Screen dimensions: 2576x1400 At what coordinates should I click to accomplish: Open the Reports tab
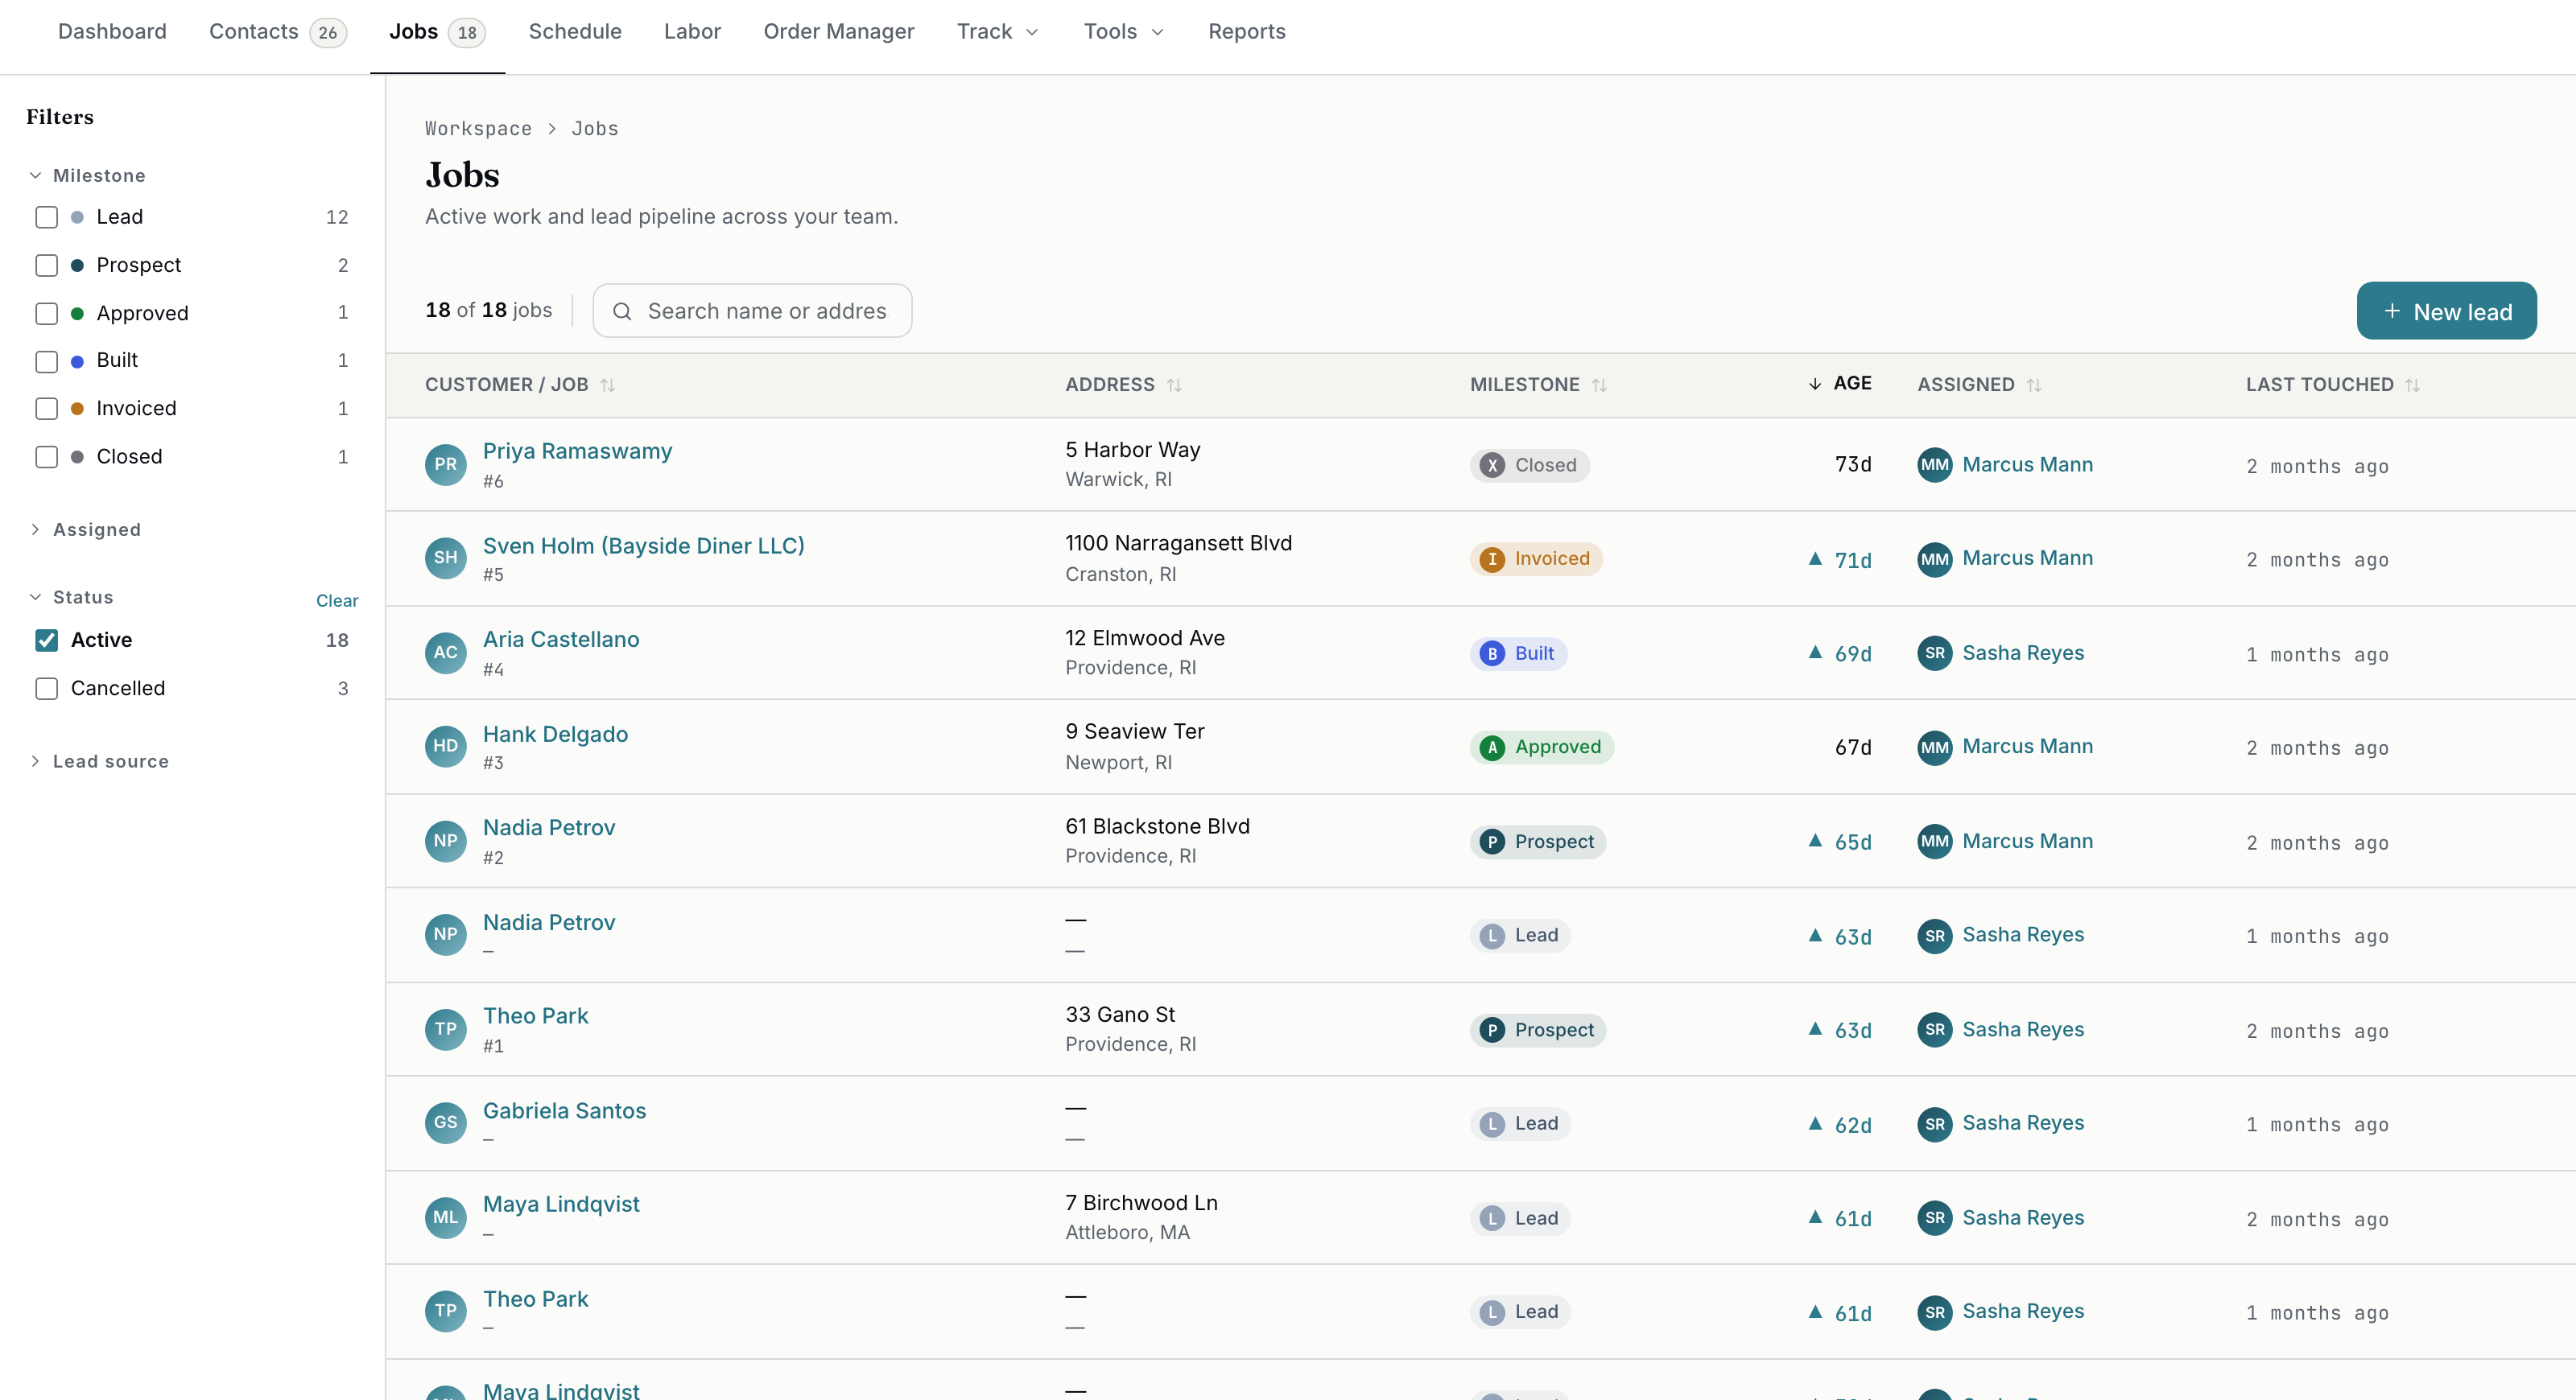1247,32
